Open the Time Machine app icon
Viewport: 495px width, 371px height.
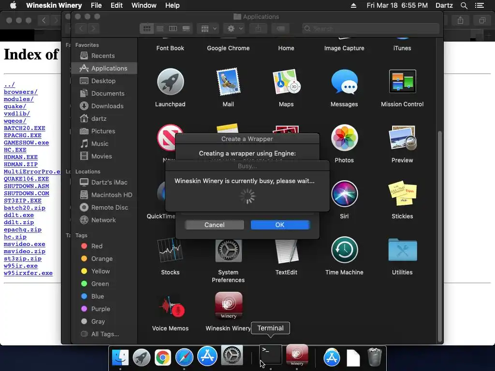344,250
